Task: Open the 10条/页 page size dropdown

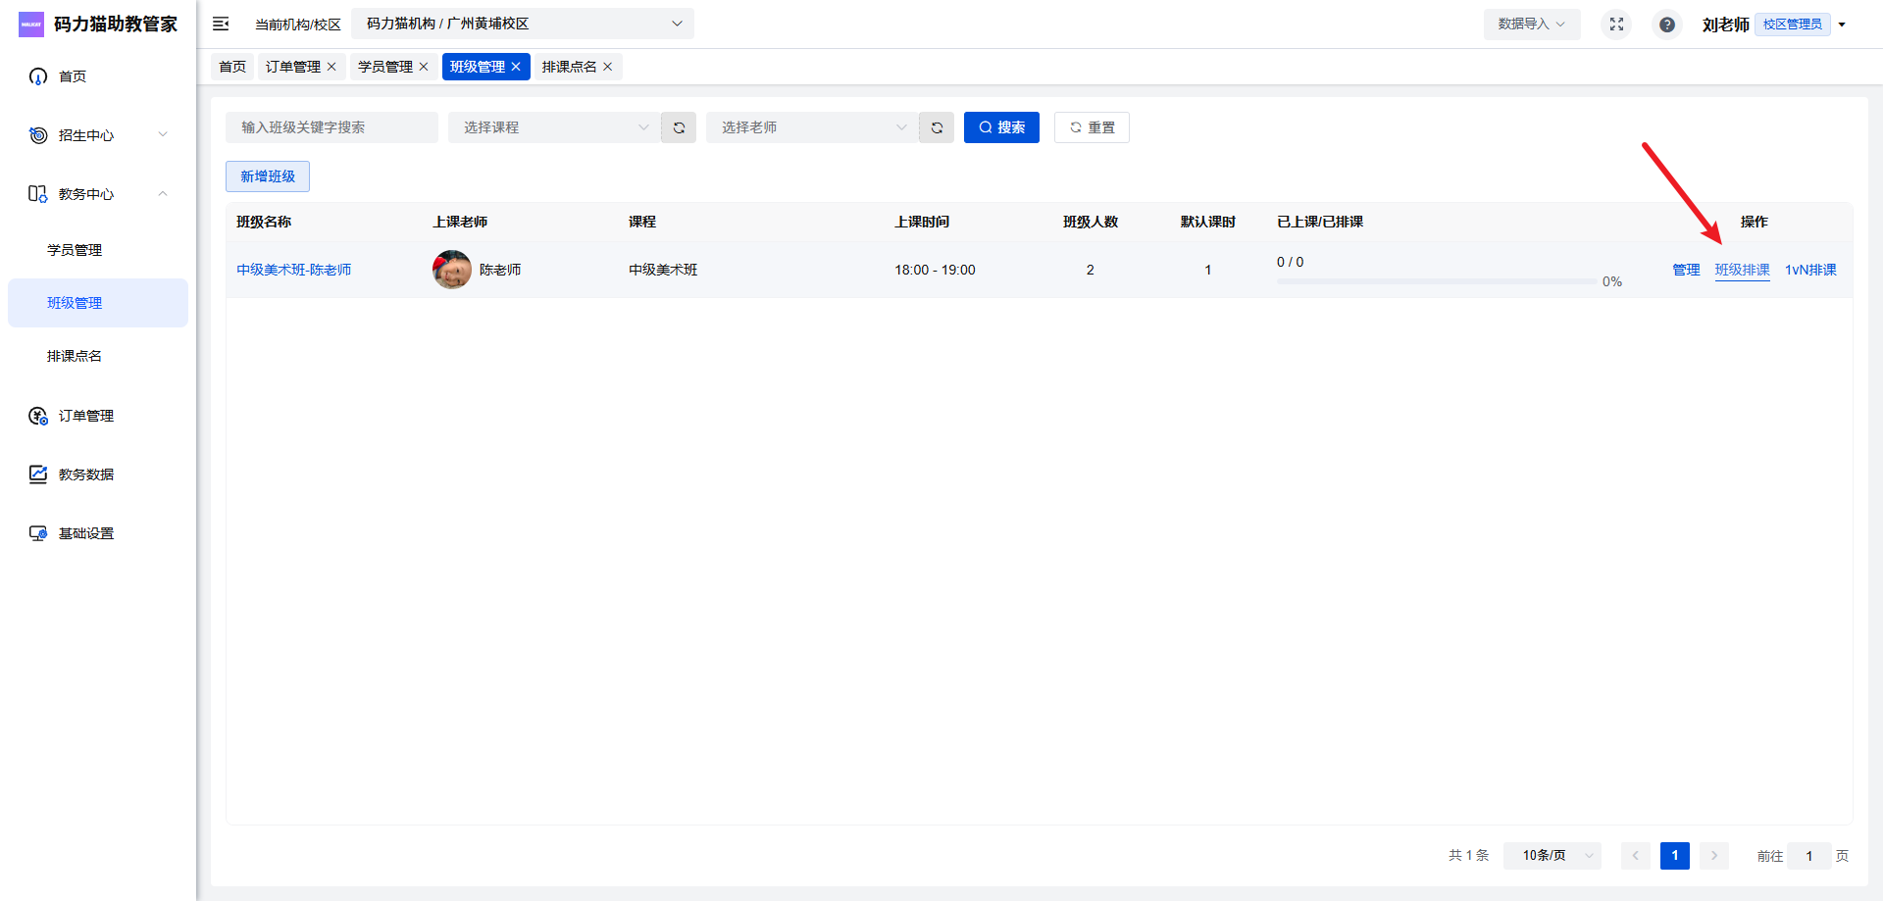Action: 1552,856
